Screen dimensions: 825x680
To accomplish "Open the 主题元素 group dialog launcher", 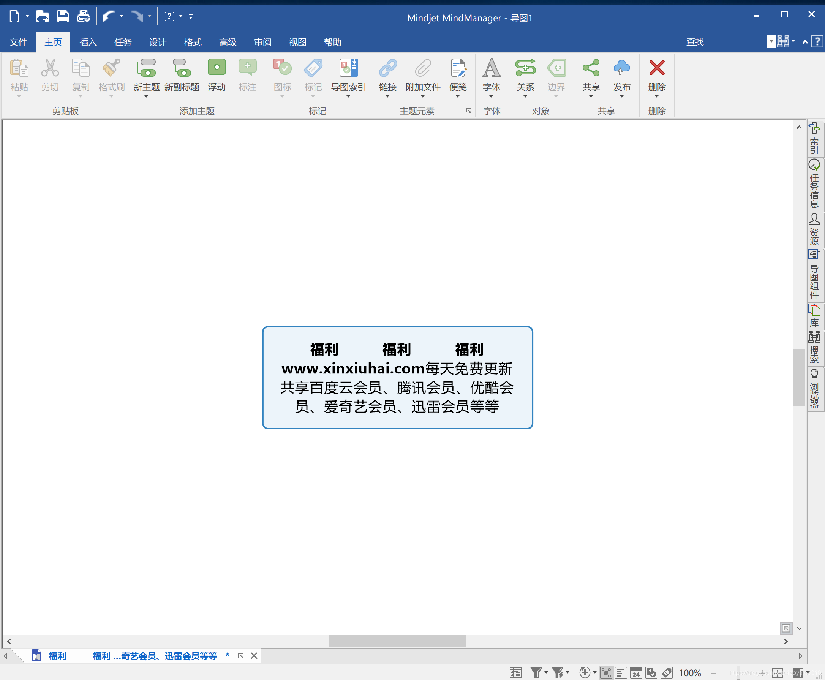I will [468, 111].
